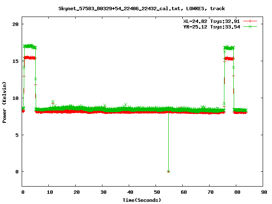Click the x-axis tick label 80

[237, 192]
